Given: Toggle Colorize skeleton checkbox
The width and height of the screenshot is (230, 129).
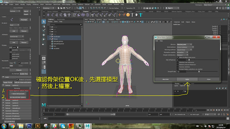Looking at the screenshot, I should (x=177, y=67).
